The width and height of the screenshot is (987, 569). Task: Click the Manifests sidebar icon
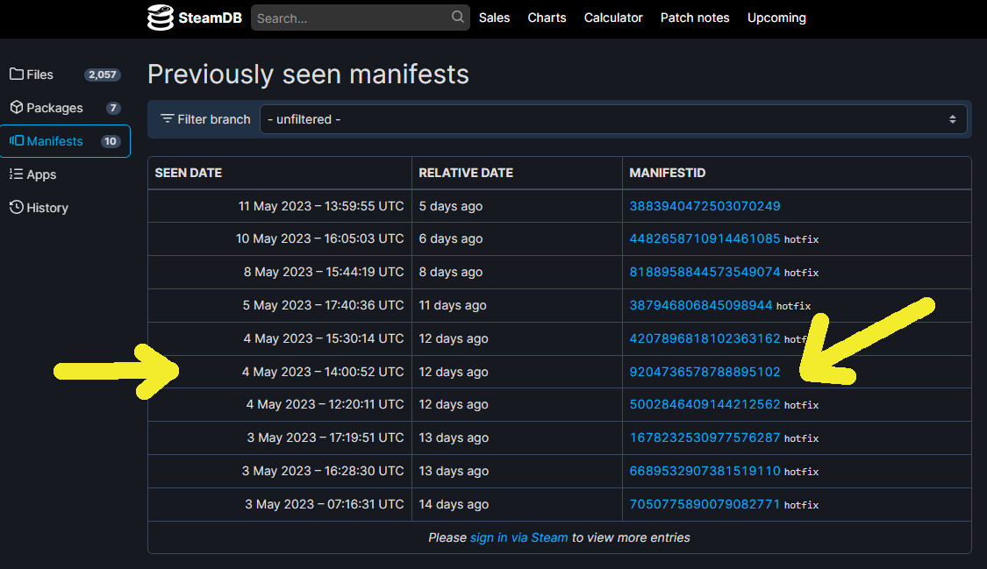point(17,141)
